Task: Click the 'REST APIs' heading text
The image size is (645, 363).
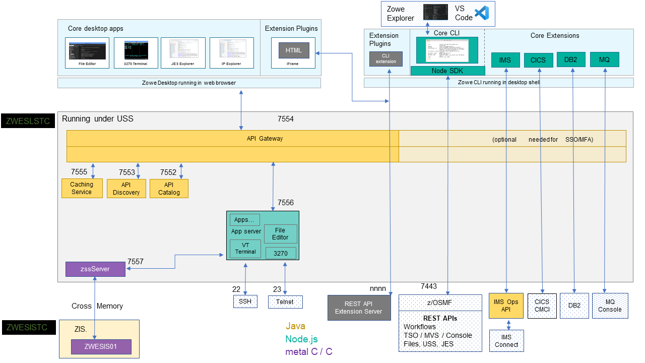Action: pos(440,318)
